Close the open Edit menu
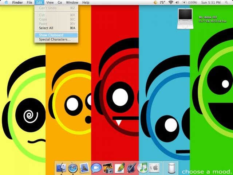Viewport: 233px width, 175px height. click(x=39, y=3)
